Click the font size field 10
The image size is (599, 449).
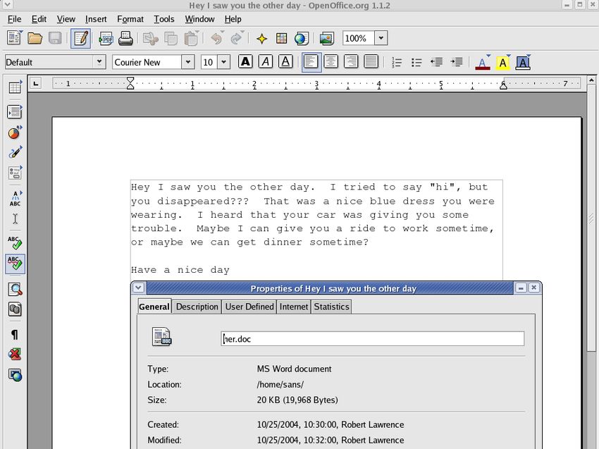coord(209,62)
